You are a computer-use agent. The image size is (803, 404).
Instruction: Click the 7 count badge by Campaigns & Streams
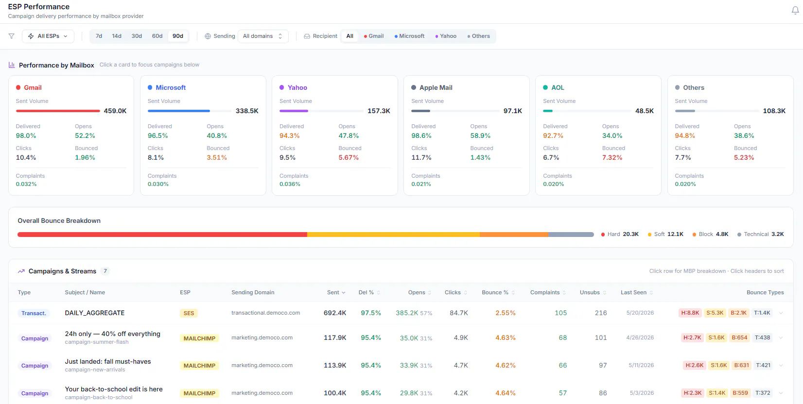pyautogui.click(x=105, y=271)
